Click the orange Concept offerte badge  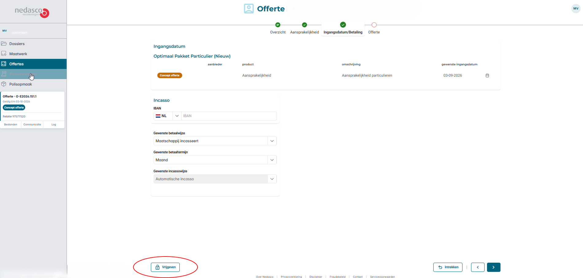coord(170,75)
